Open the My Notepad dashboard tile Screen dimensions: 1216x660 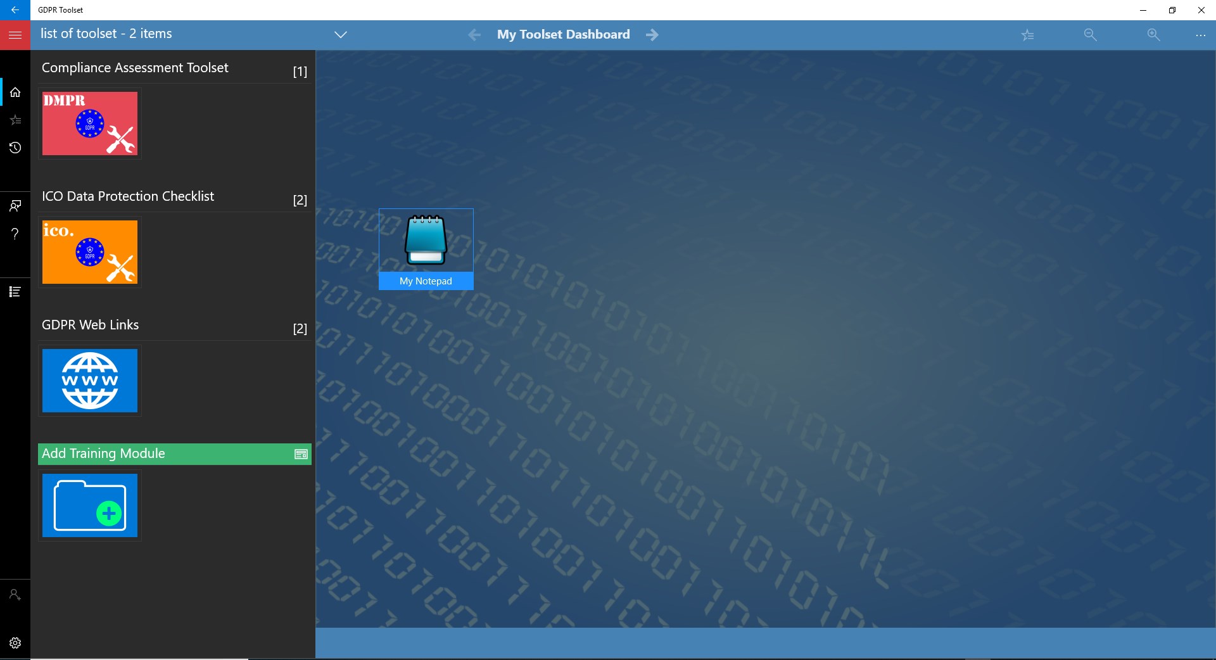click(x=426, y=249)
